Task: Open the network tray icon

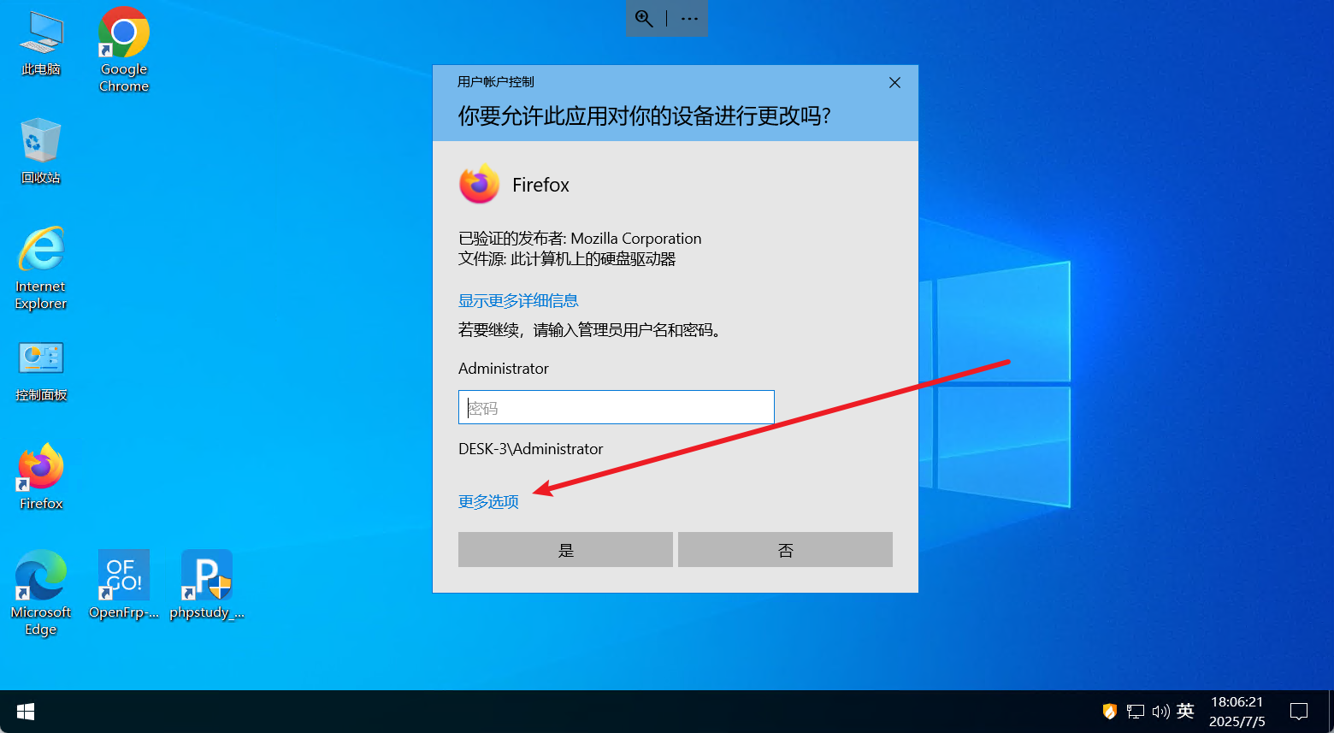Action: tap(1136, 712)
